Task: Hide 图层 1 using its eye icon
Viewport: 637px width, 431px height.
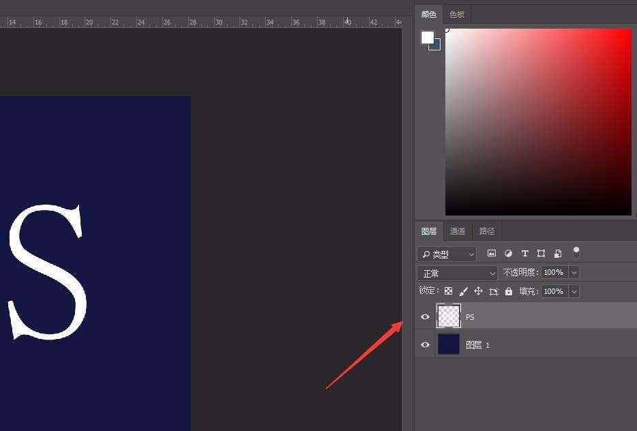Action: pos(425,345)
